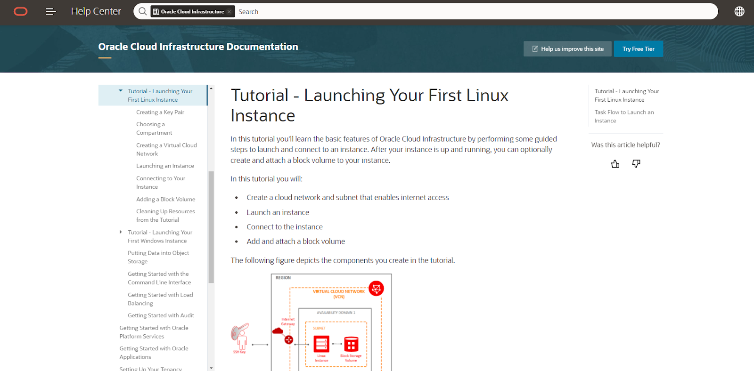754x371 pixels.
Task: Click 'Add and attach a block volume' bullet
Action: coord(296,242)
